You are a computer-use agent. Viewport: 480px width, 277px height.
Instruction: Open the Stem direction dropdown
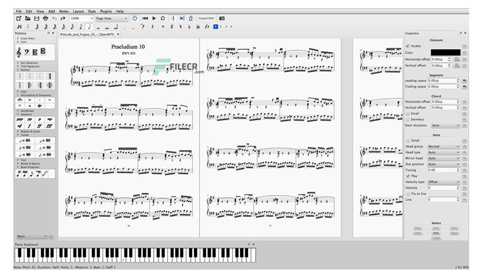(446, 125)
